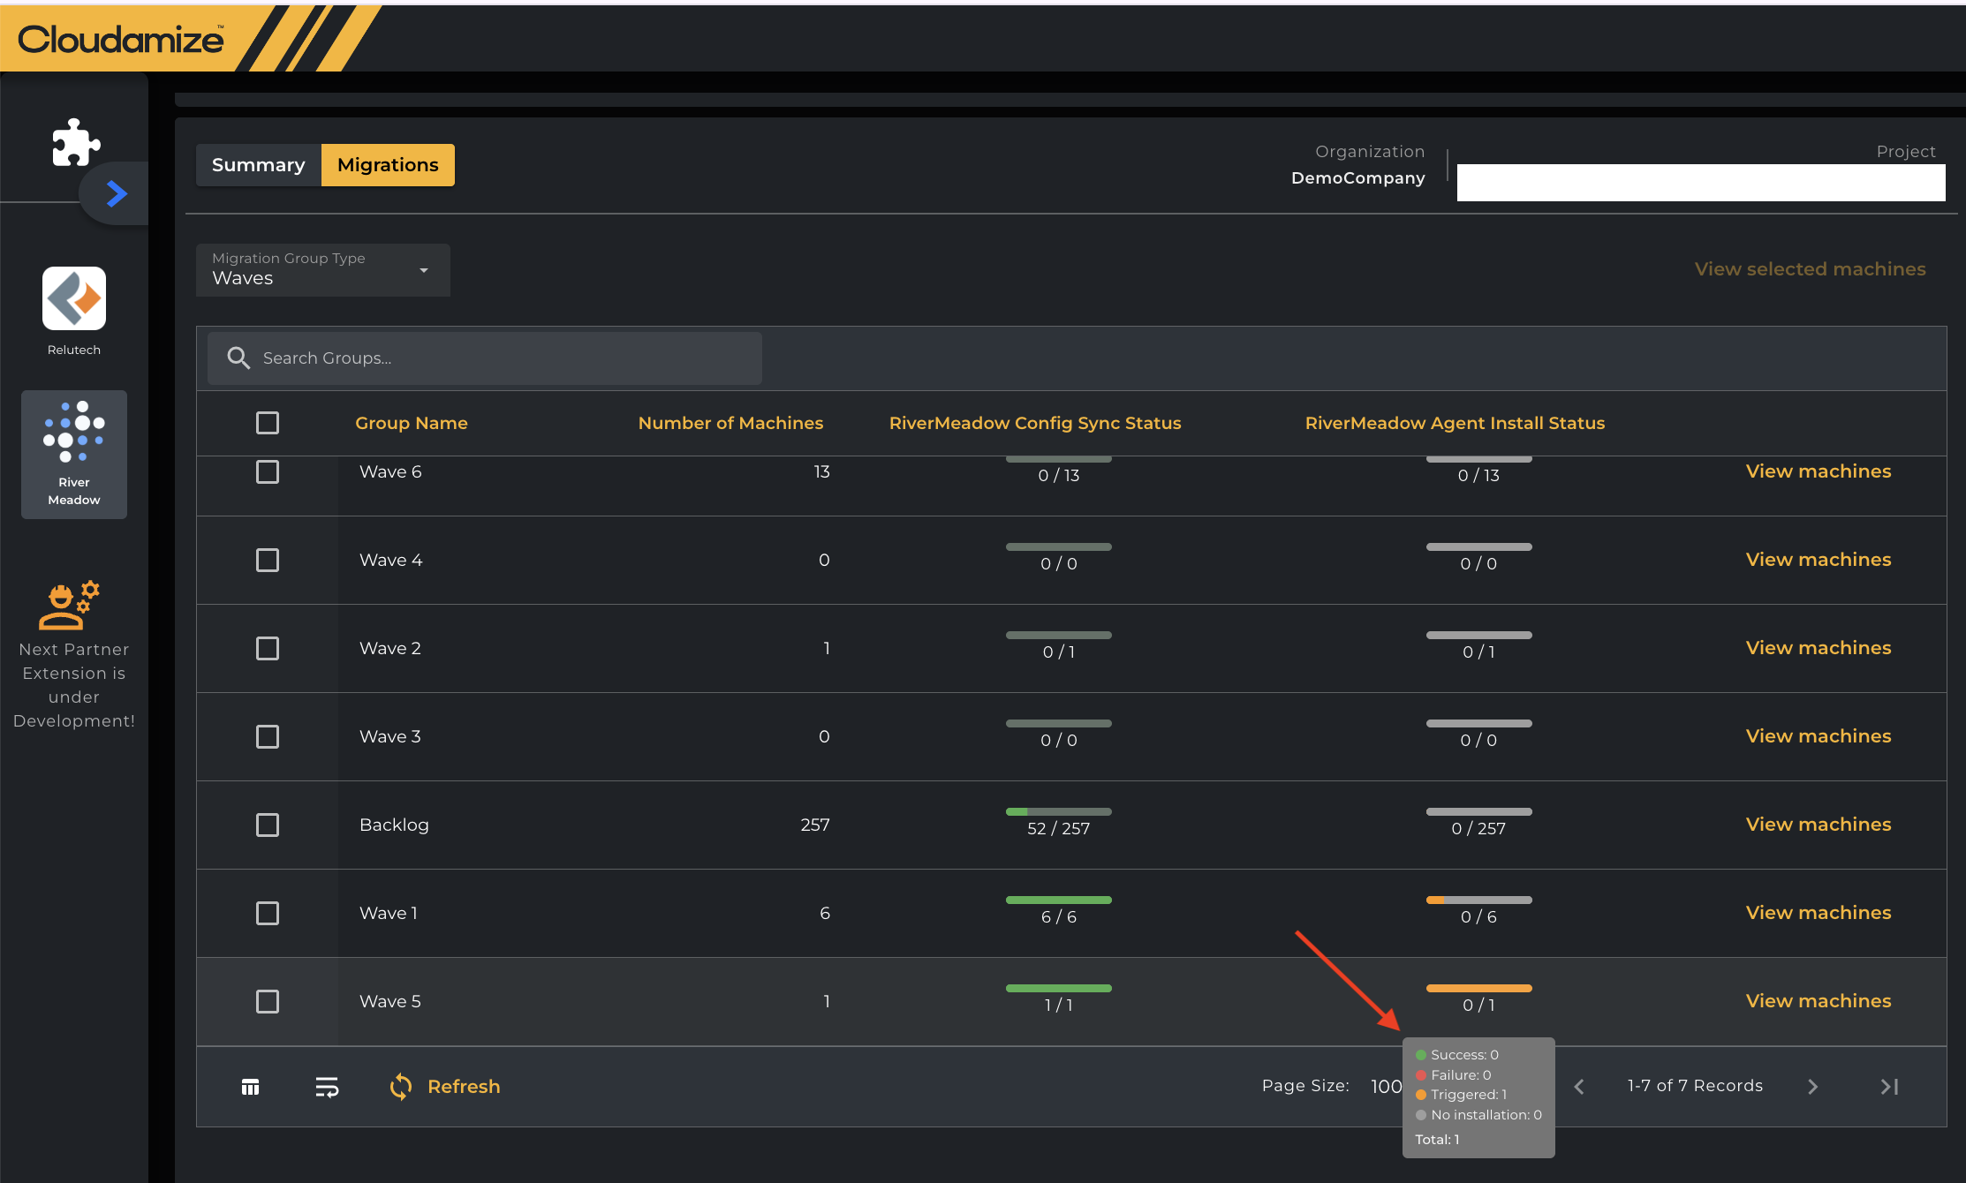Check the Wave 1 row checkbox
Viewport: 1966px width, 1183px height.
click(x=268, y=913)
